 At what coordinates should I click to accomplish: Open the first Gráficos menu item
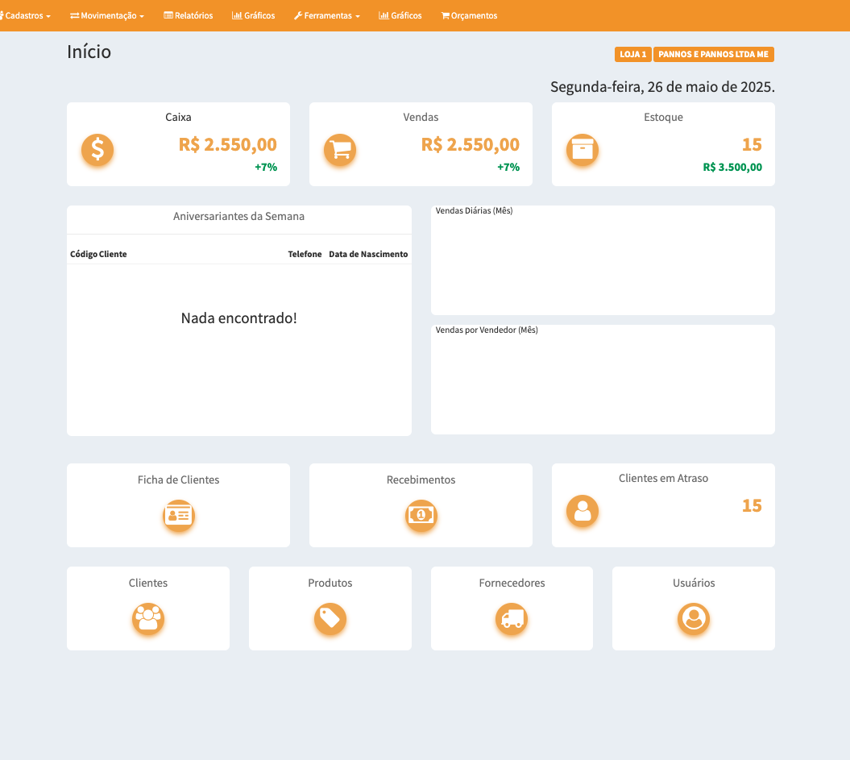[254, 15]
